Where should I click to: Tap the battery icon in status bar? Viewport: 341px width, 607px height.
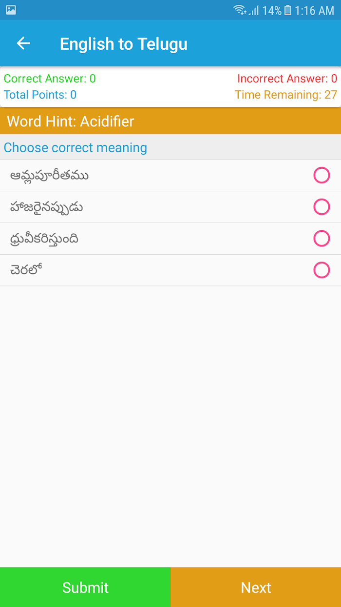288,10
